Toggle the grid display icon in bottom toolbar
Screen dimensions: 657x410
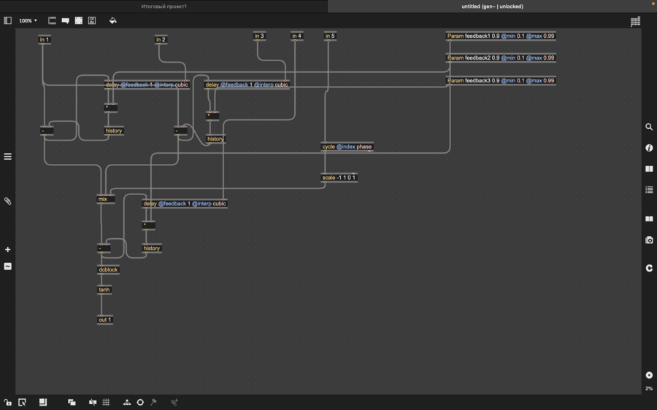pyautogui.click(x=106, y=402)
